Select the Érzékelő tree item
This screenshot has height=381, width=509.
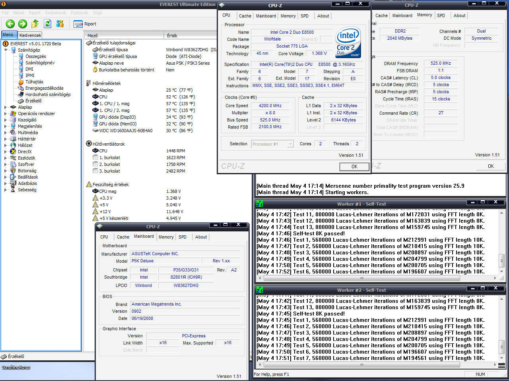tap(33, 101)
